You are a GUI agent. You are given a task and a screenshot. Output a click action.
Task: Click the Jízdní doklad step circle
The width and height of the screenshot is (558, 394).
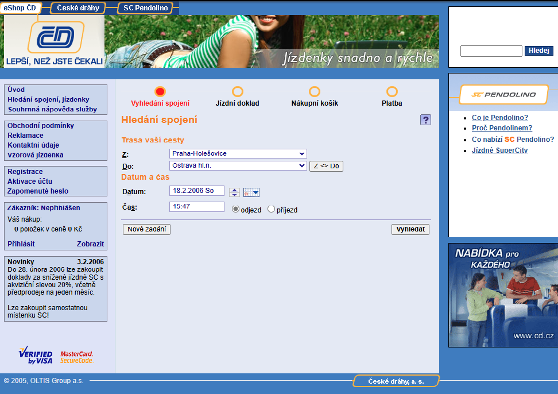[x=237, y=91]
